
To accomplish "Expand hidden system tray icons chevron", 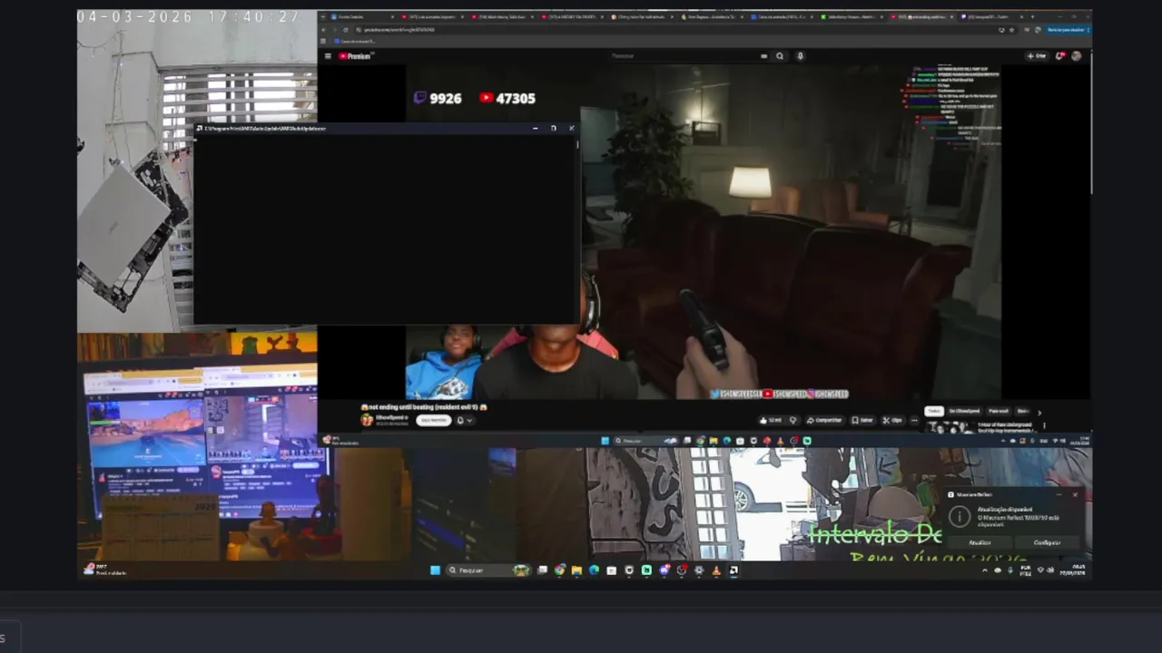I will (984, 570).
